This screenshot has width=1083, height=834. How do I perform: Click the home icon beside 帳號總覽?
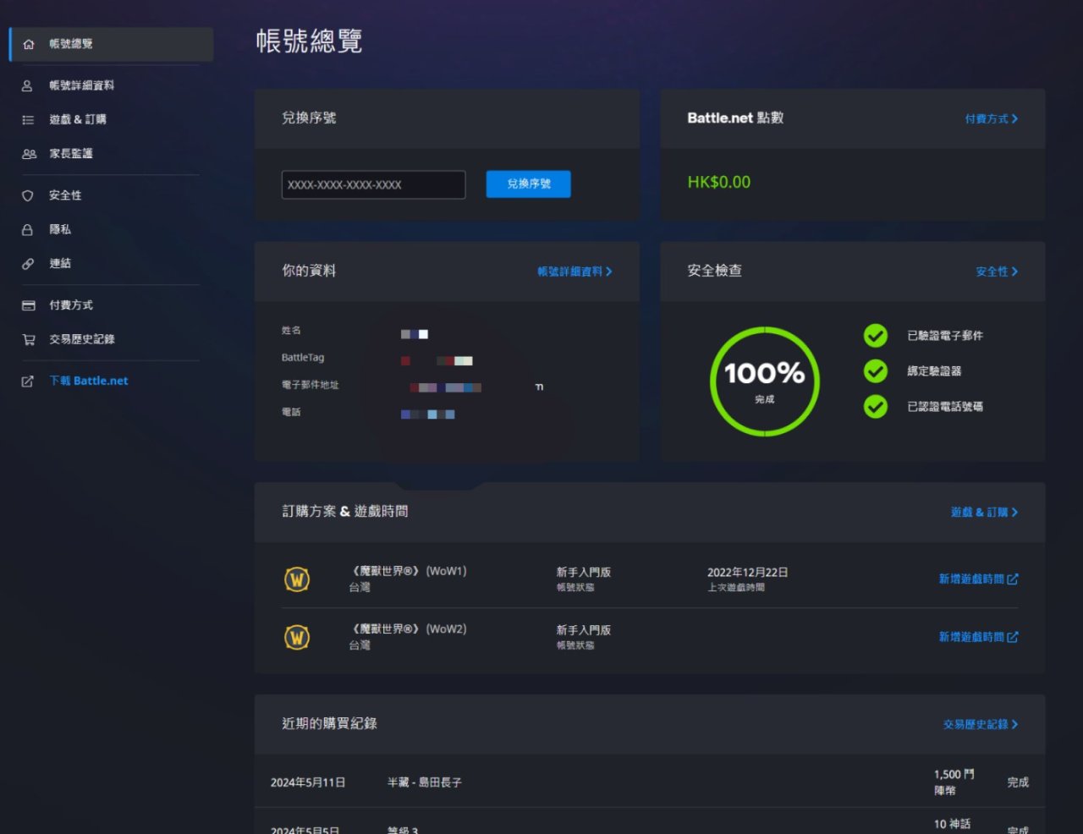click(x=28, y=44)
